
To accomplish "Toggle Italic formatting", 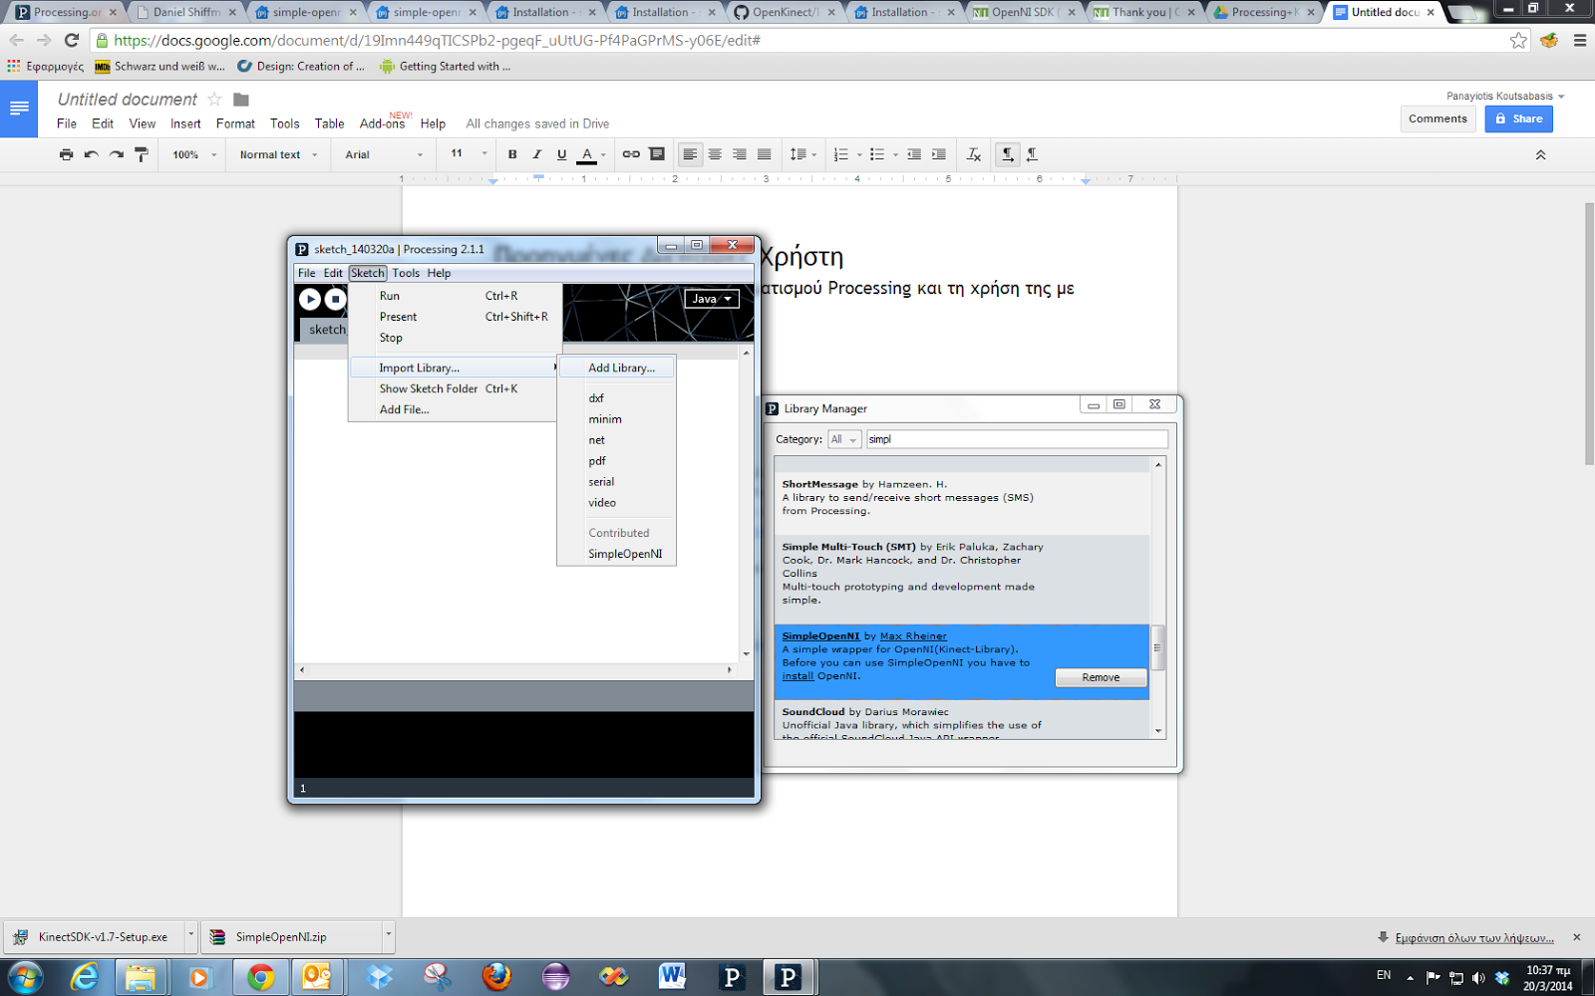I will click(536, 154).
